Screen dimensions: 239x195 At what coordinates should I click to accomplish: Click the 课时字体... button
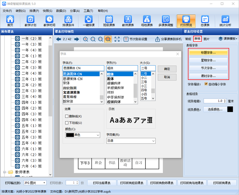(x=208, y=76)
